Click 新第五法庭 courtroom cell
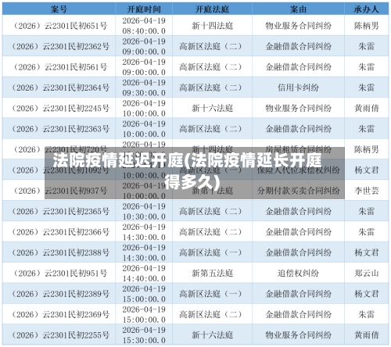The image size is (391, 347). coord(212,273)
